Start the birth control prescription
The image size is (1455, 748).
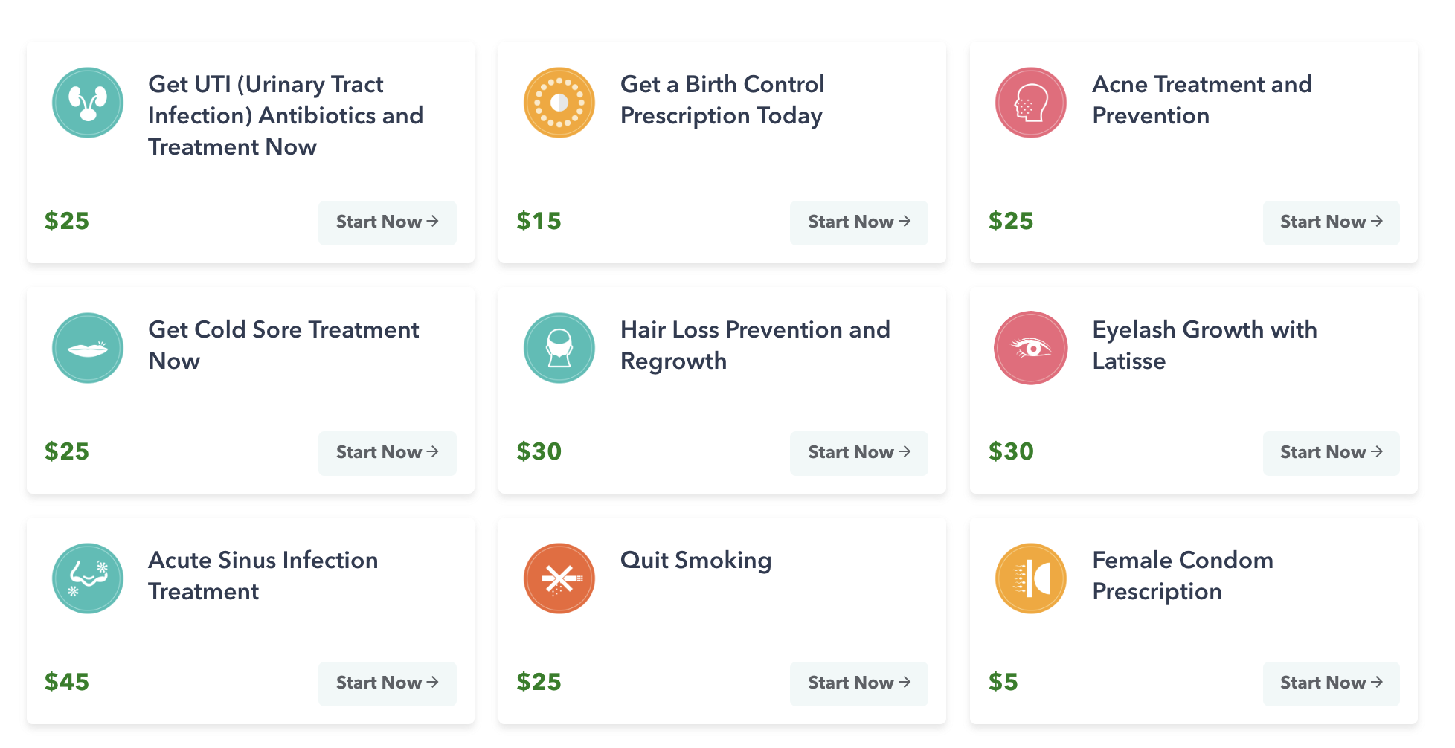pyautogui.click(x=859, y=222)
